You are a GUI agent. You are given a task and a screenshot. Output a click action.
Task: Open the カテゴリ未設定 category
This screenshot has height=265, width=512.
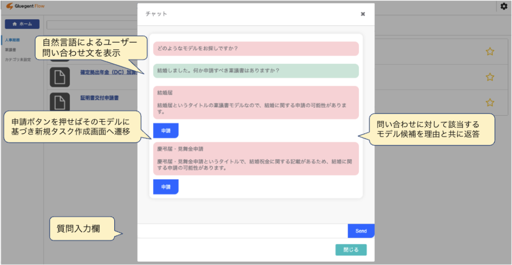(18, 59)
